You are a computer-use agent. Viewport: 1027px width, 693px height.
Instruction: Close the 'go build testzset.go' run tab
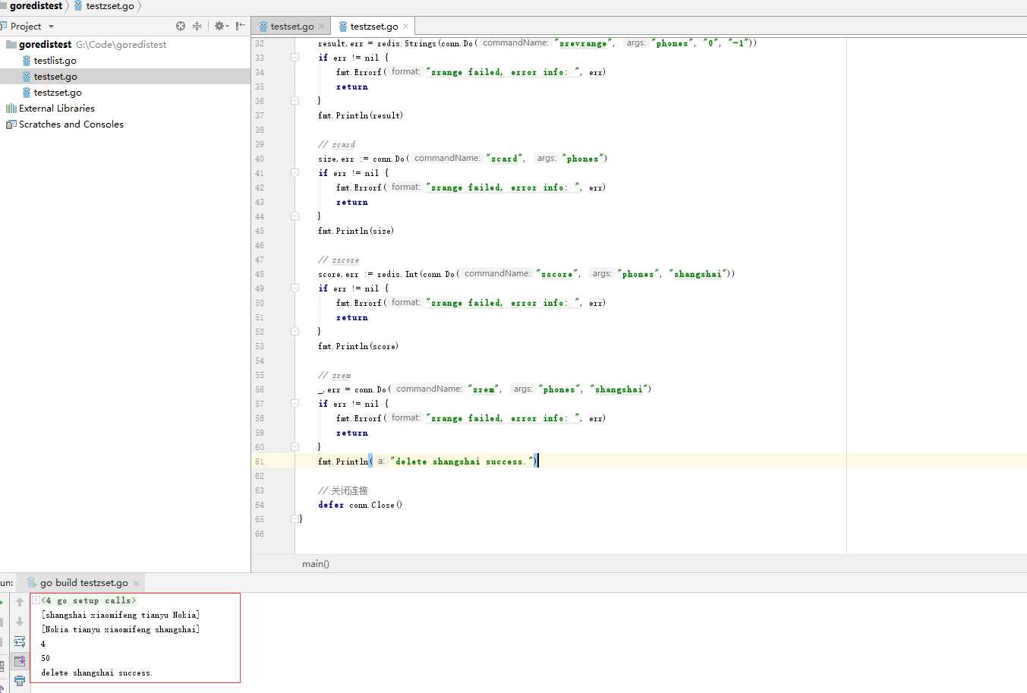(x=137, y=583)
